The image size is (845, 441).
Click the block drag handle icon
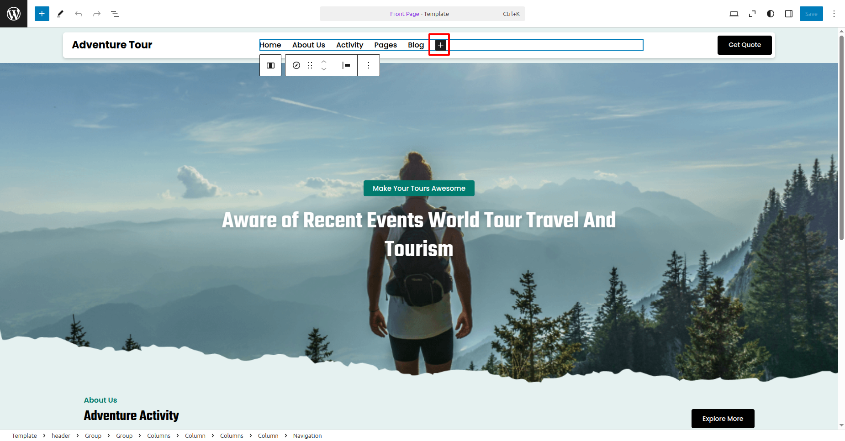point(310,65)
